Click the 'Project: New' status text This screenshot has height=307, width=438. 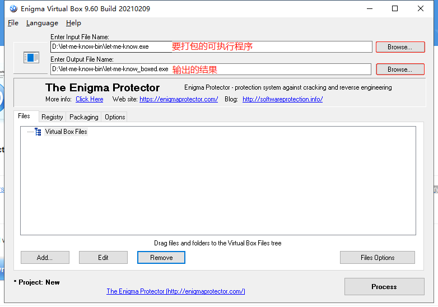click(36, 282)
